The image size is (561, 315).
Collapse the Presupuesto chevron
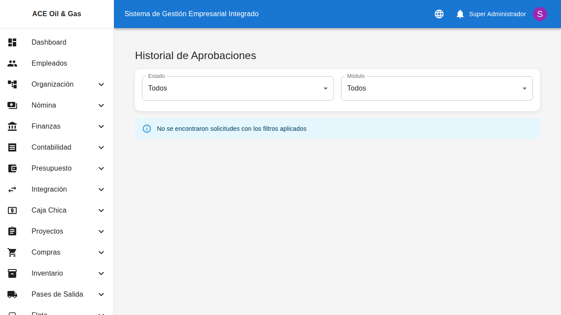click(101, 168)
